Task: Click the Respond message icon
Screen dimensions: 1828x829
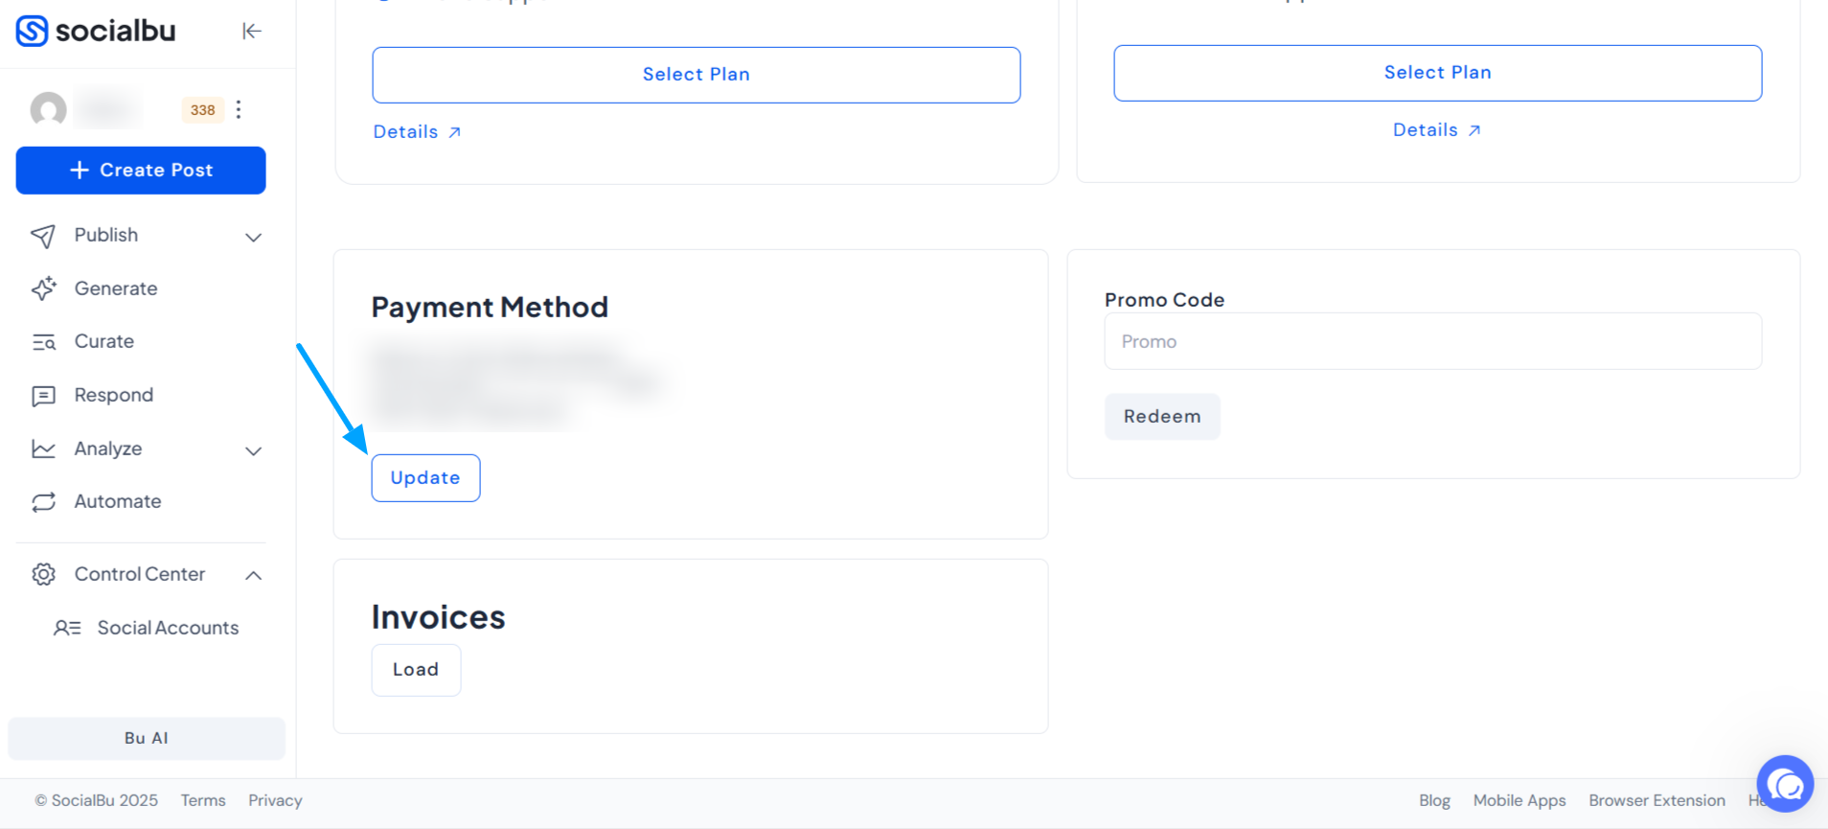Action: tap(44, 396)
